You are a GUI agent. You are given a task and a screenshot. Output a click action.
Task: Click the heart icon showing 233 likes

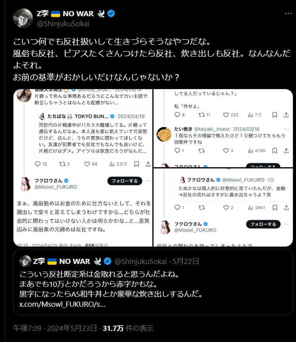(226, 115)
